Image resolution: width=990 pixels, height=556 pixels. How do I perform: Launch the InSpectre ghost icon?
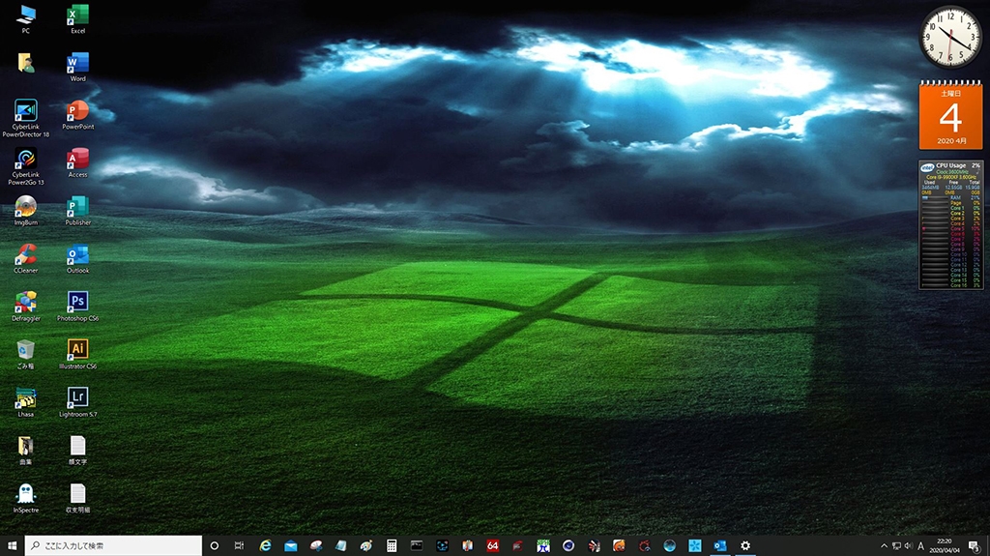[26, 498]
